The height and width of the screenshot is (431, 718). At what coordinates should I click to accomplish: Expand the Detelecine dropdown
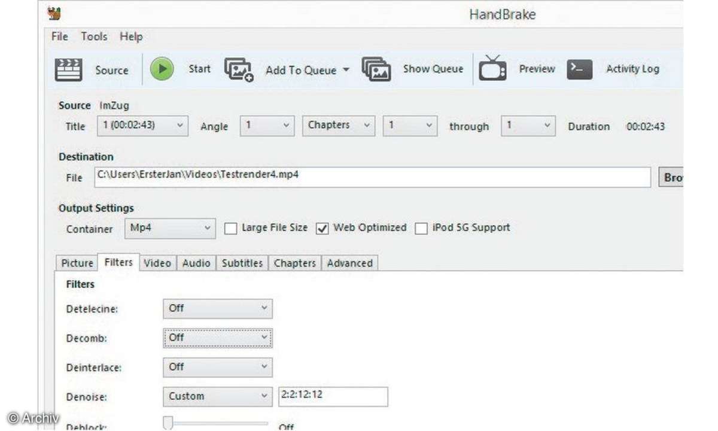coord(218,308)
